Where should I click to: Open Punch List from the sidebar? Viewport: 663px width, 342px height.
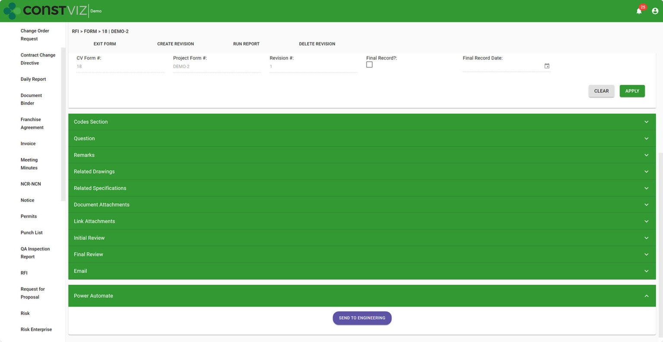pyautogui.click(x=32, y=232)
